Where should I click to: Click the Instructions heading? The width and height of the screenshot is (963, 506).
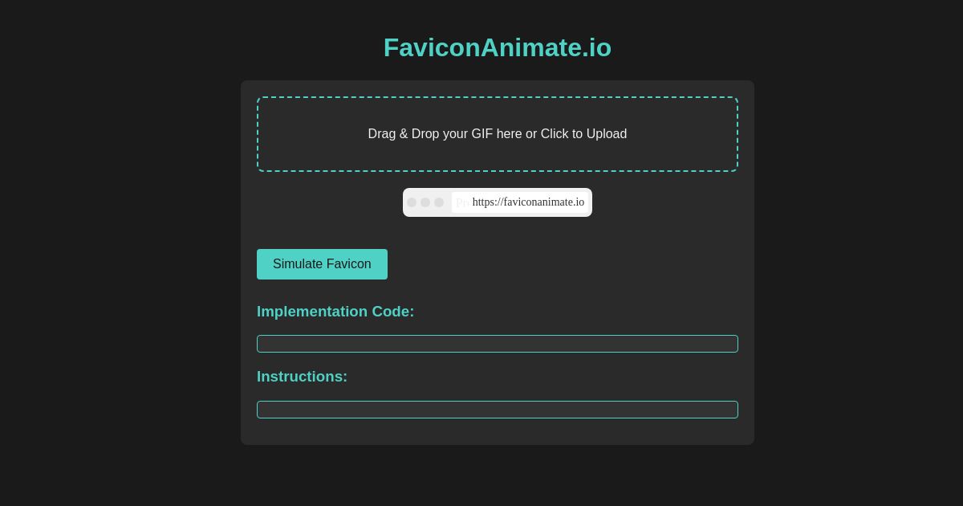click(x=302, y=377)
